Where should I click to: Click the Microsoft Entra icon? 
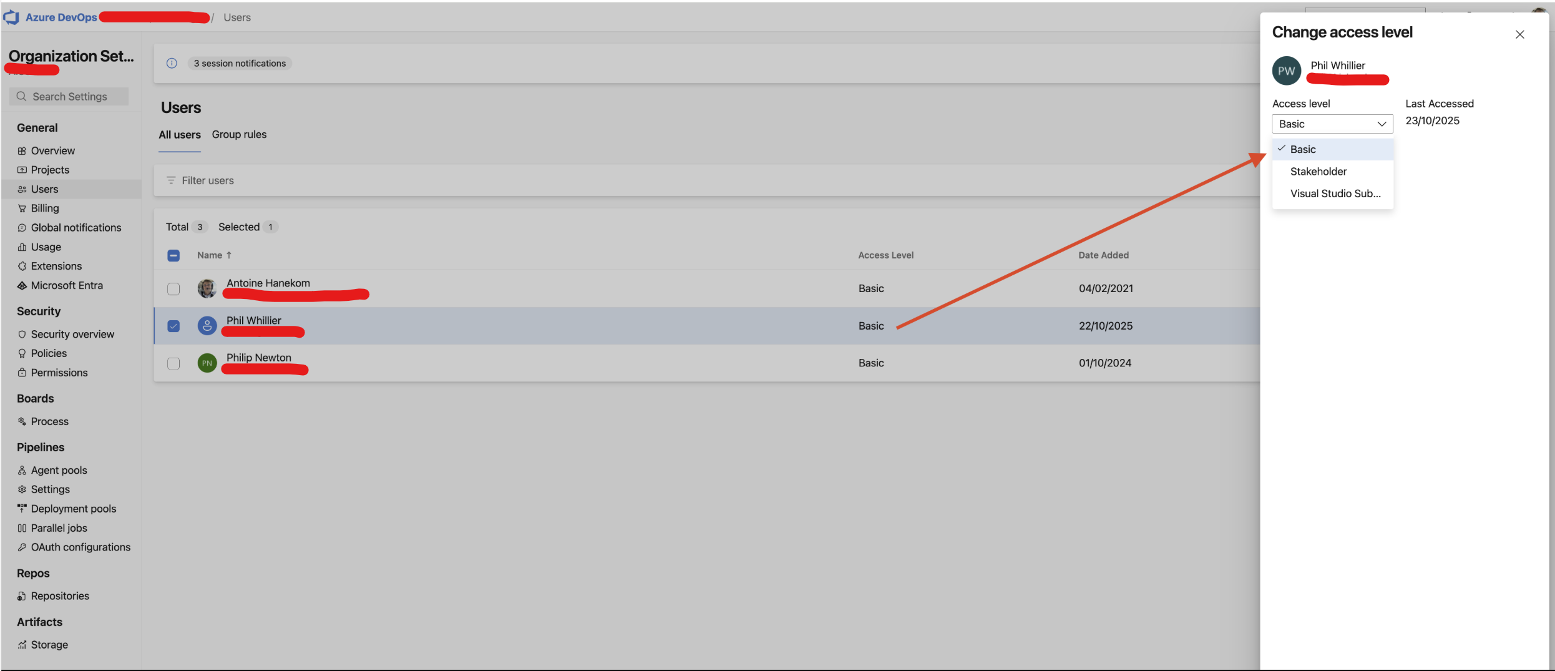pyautogui.click(x=22, y=285)
